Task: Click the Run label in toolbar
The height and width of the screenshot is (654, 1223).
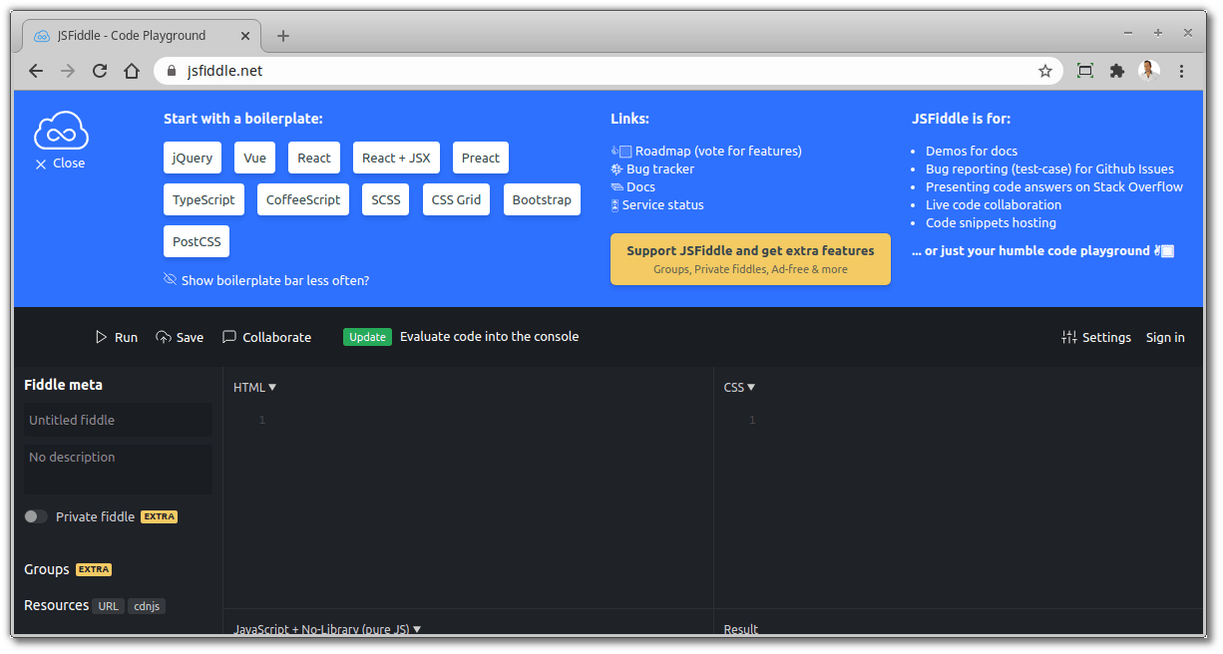Action: 127,337
